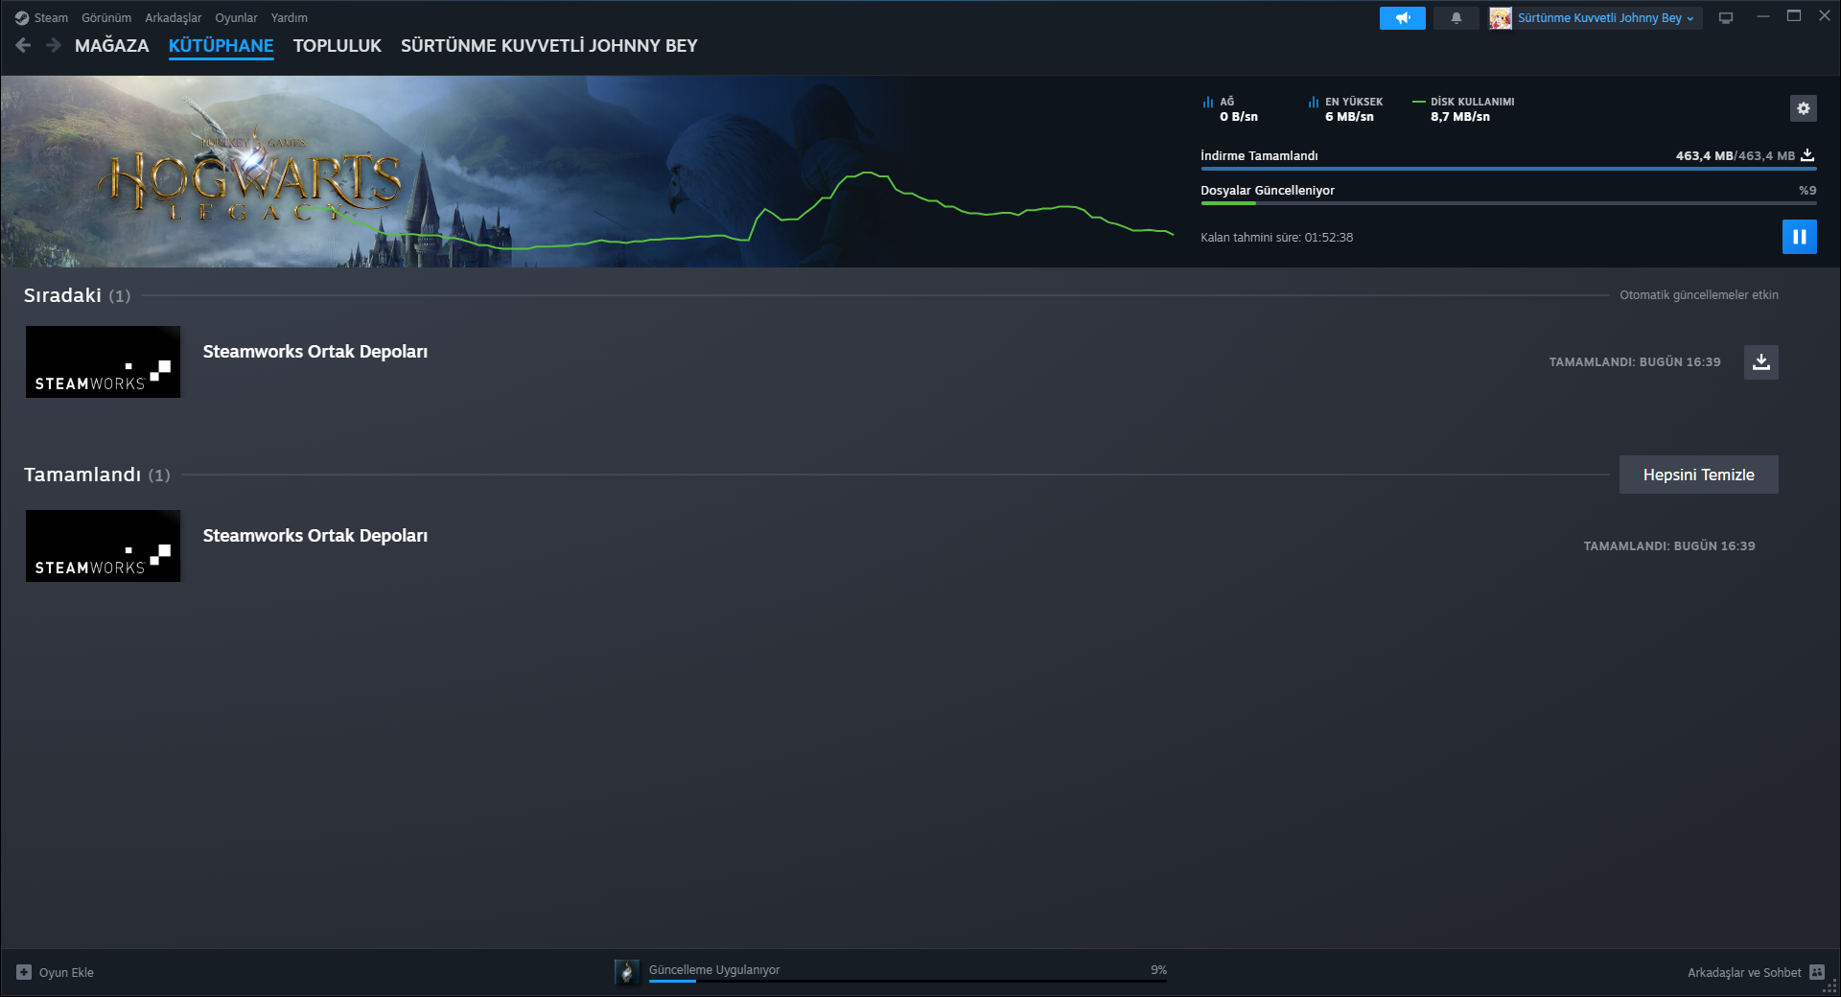Click the %9 update percentage
Viewport: 1841px width, 997px height.
click(x=1807, y=191)
